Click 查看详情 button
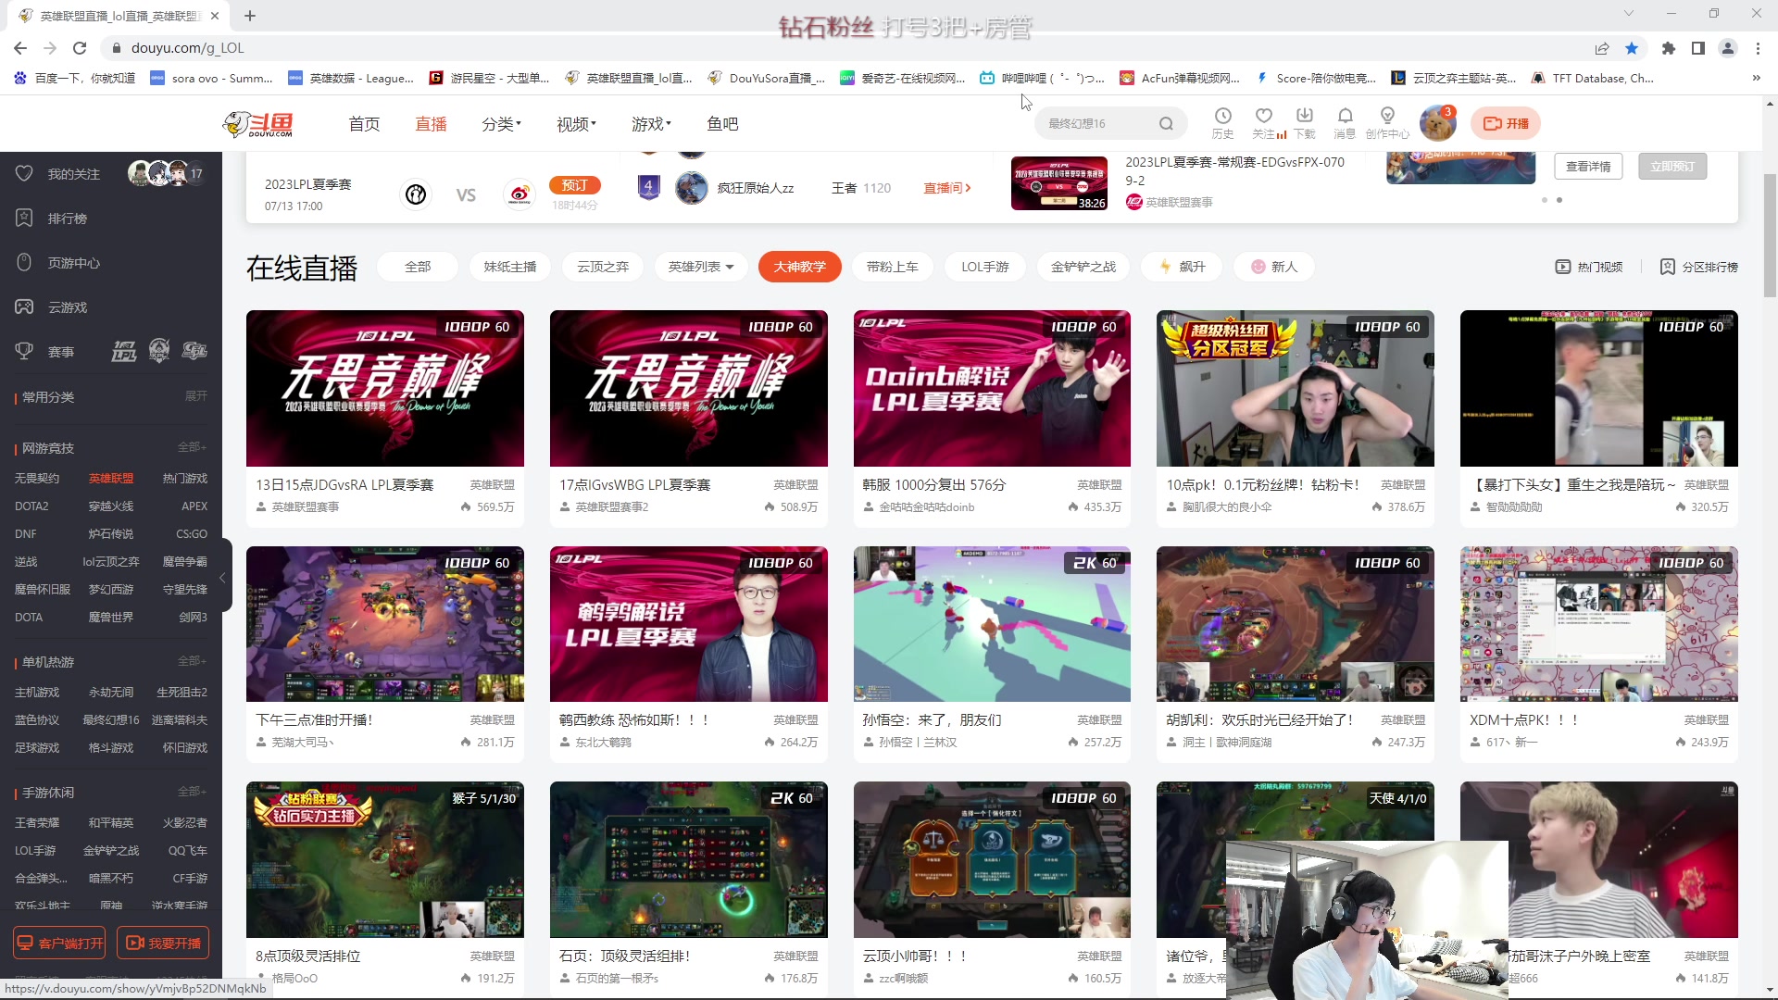The width and height of the screenshot is (1778, 1000). (1588, 167)
